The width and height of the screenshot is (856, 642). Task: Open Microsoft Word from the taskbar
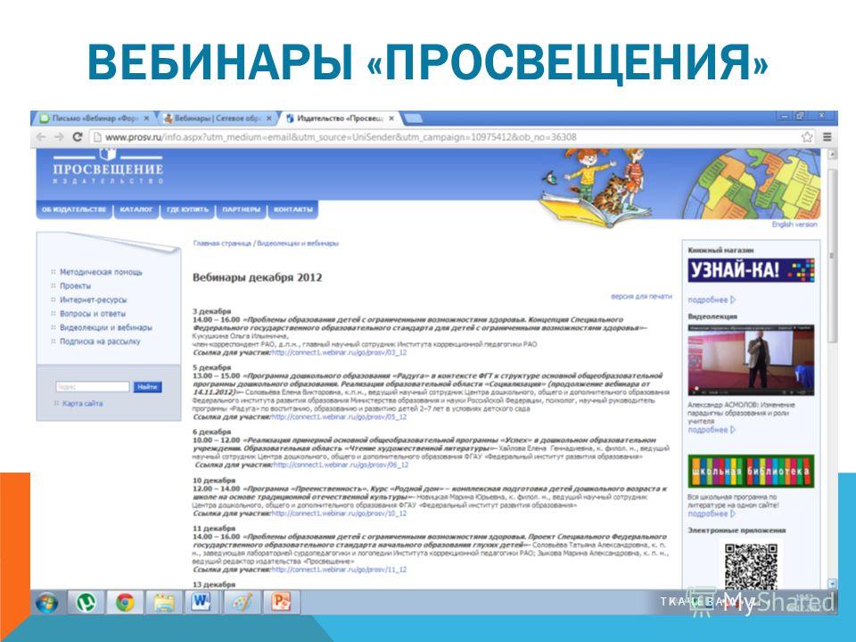tap(202, 603)
